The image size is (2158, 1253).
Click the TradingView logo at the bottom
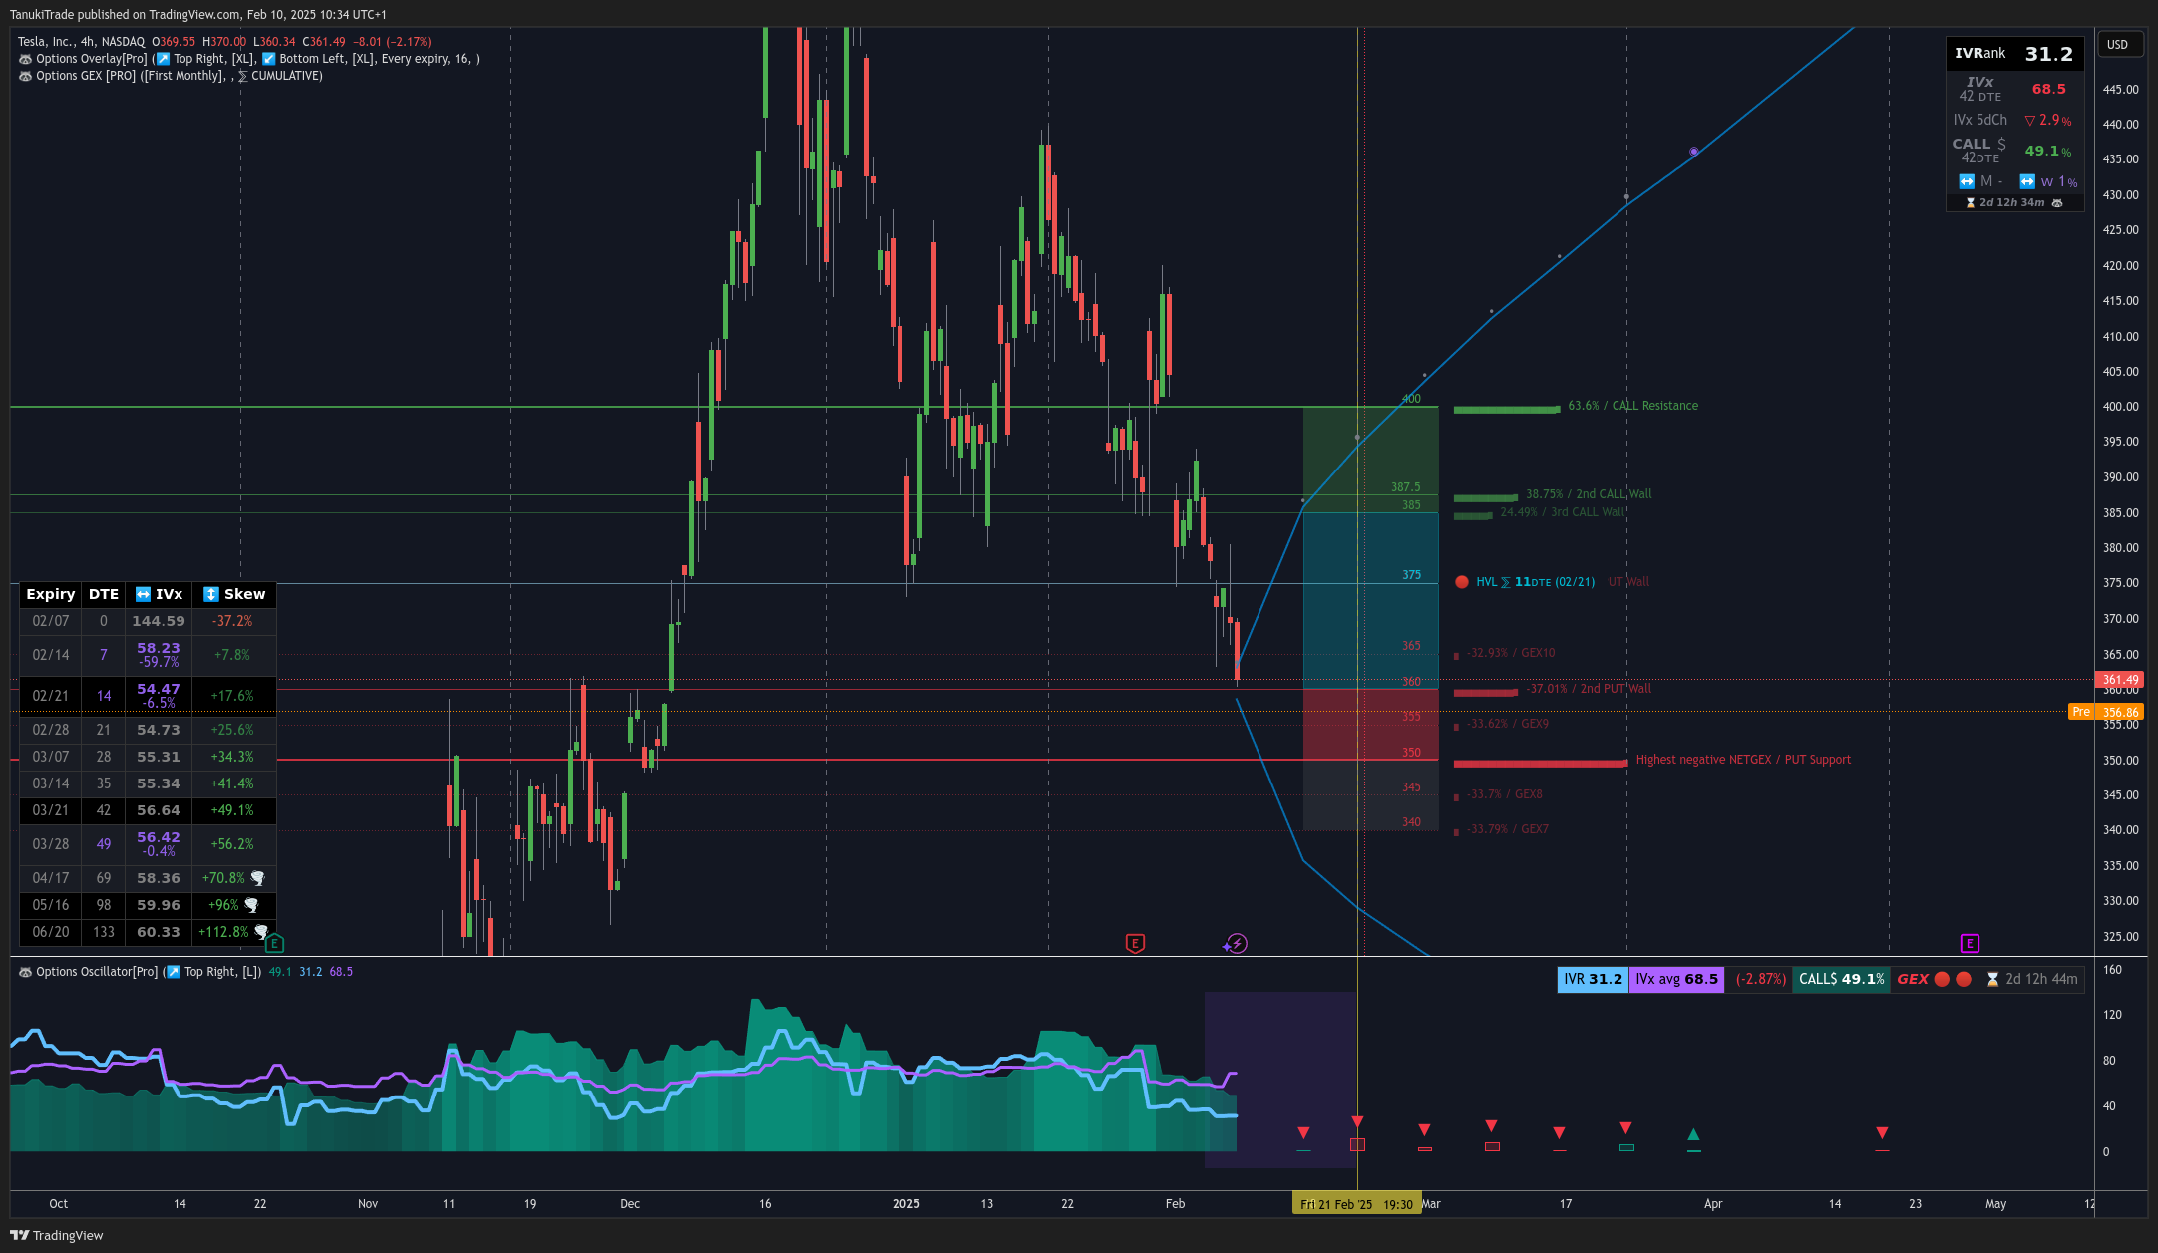click(x=57, y=1235)
